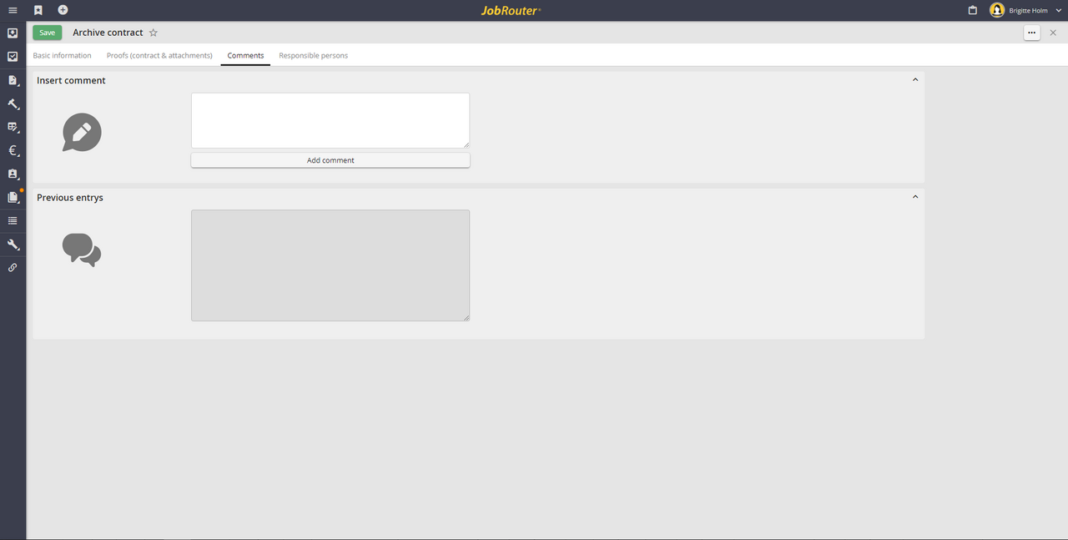
Task: Open the euro currency sidebar icon
Action: point(13,151)
